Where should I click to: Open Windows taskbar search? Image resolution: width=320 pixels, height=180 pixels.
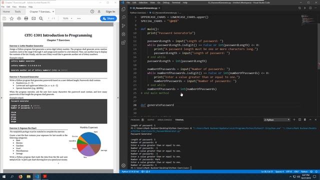tap(12, 176)
